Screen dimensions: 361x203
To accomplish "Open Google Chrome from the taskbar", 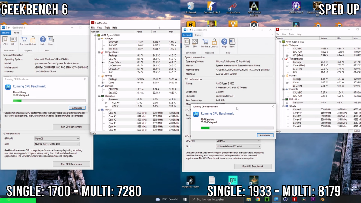I will 258,199.
